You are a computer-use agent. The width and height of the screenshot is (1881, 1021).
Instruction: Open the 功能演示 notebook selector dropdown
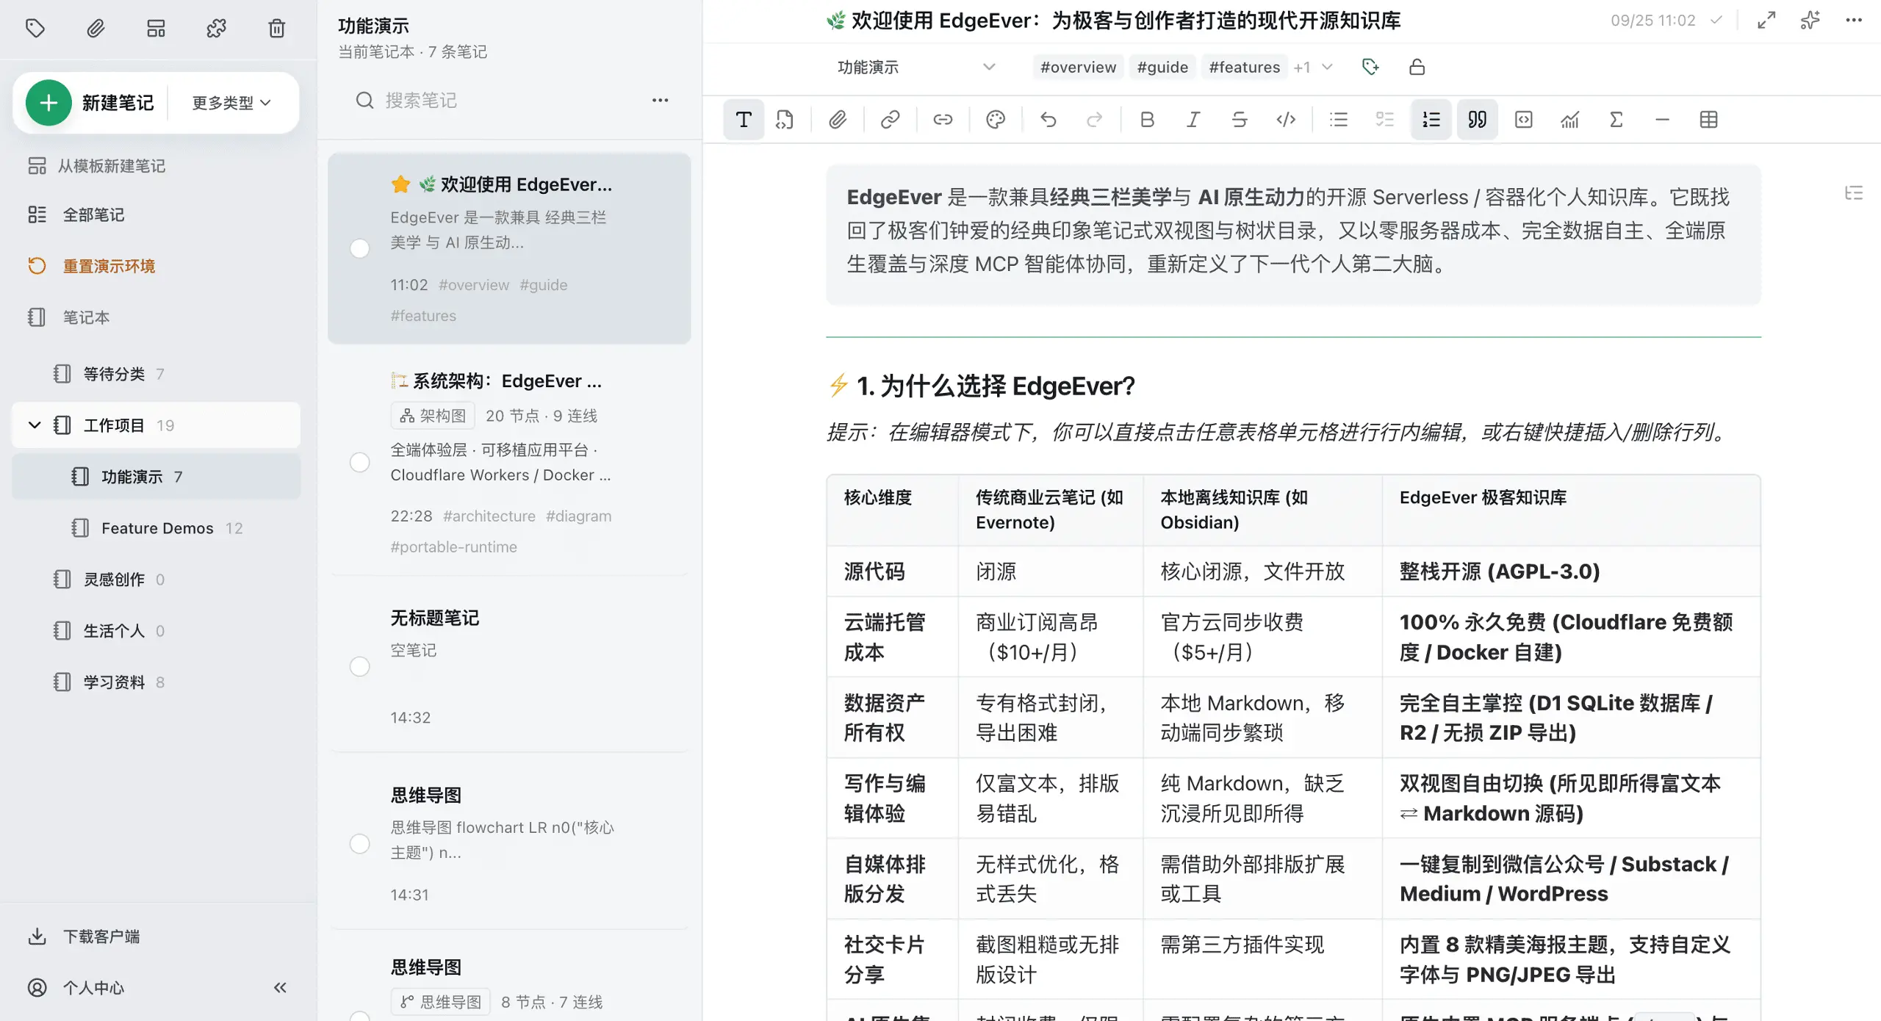916,67
